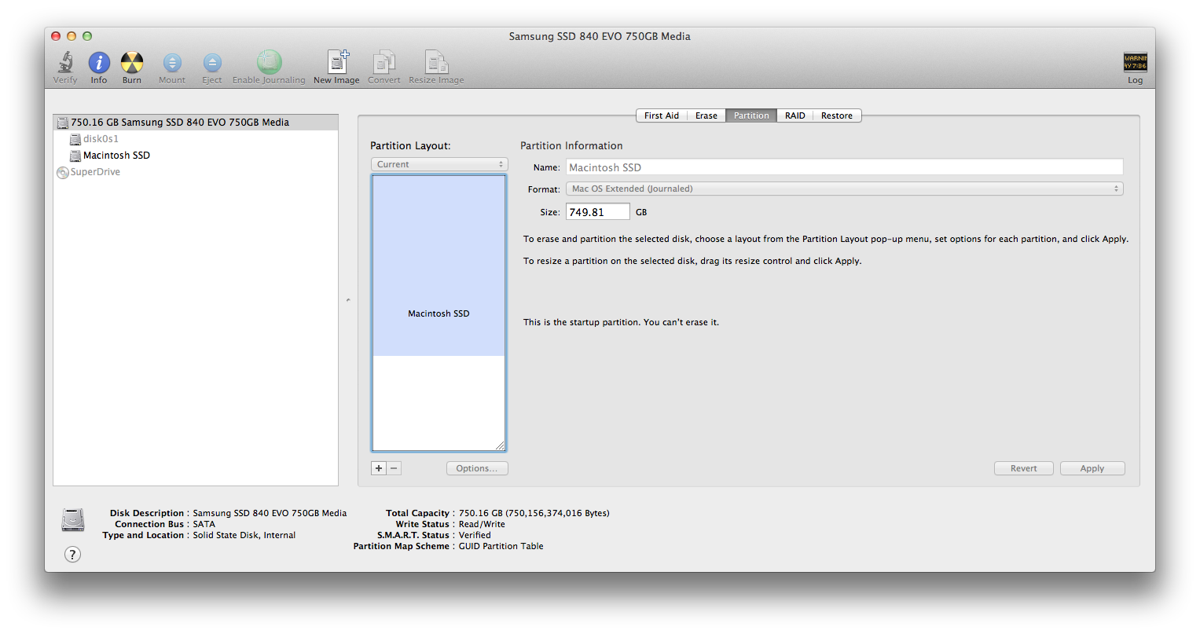Close the Disk Utility window
This screenshot has width=1200, height=634.
pyautogui.click(x=56, y=36)
